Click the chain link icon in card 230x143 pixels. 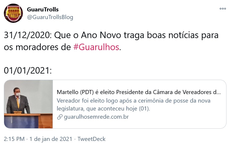point(60,117)
